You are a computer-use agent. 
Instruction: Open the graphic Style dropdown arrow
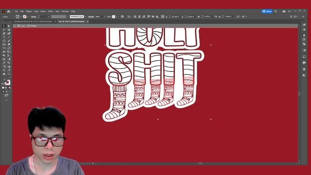[x=117, y=17]
